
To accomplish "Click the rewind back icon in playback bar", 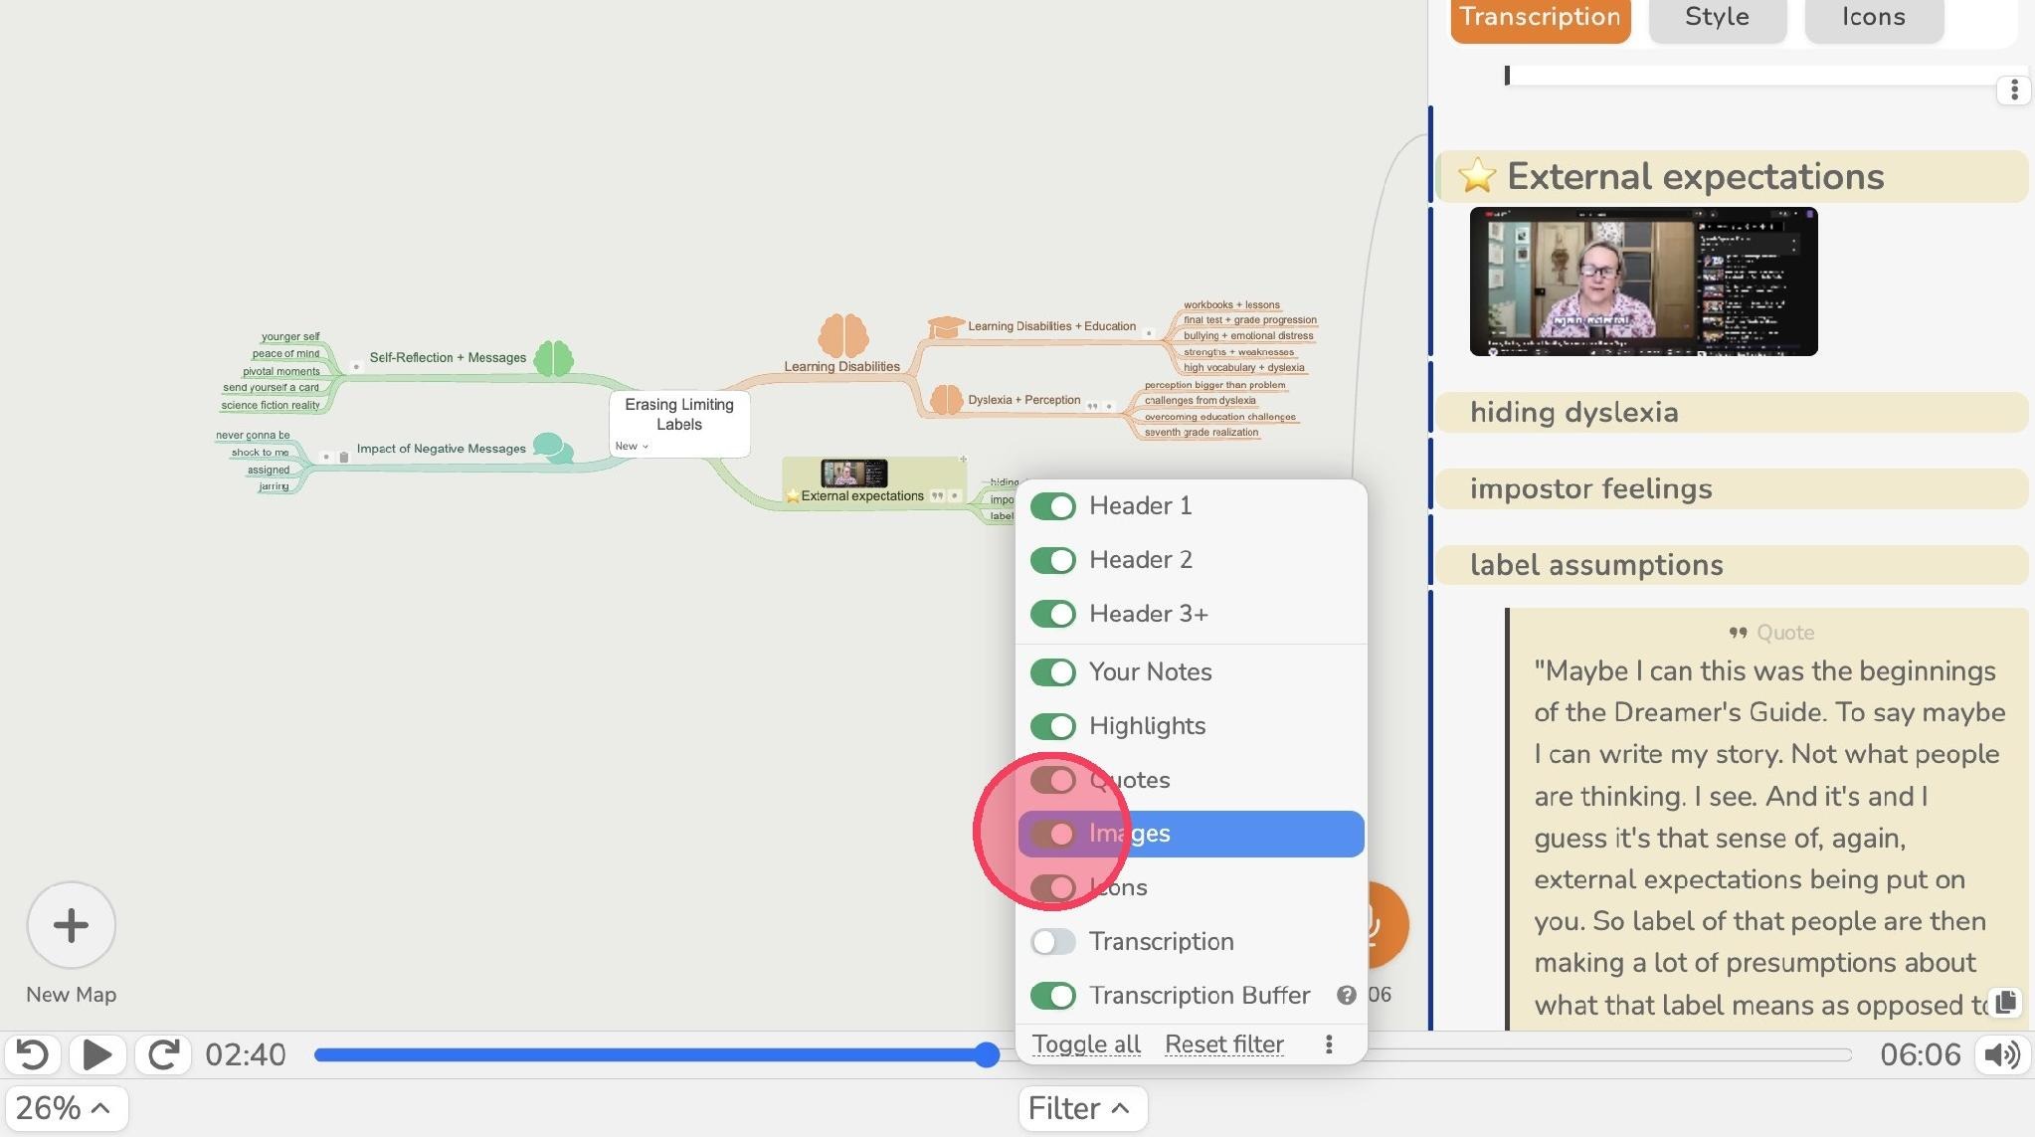I will (33, 1054).
